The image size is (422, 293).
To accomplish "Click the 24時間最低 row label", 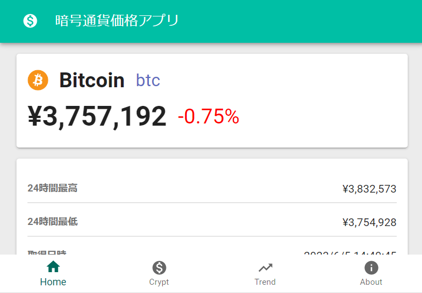I will pyautogui.click(x=53, y=222).
